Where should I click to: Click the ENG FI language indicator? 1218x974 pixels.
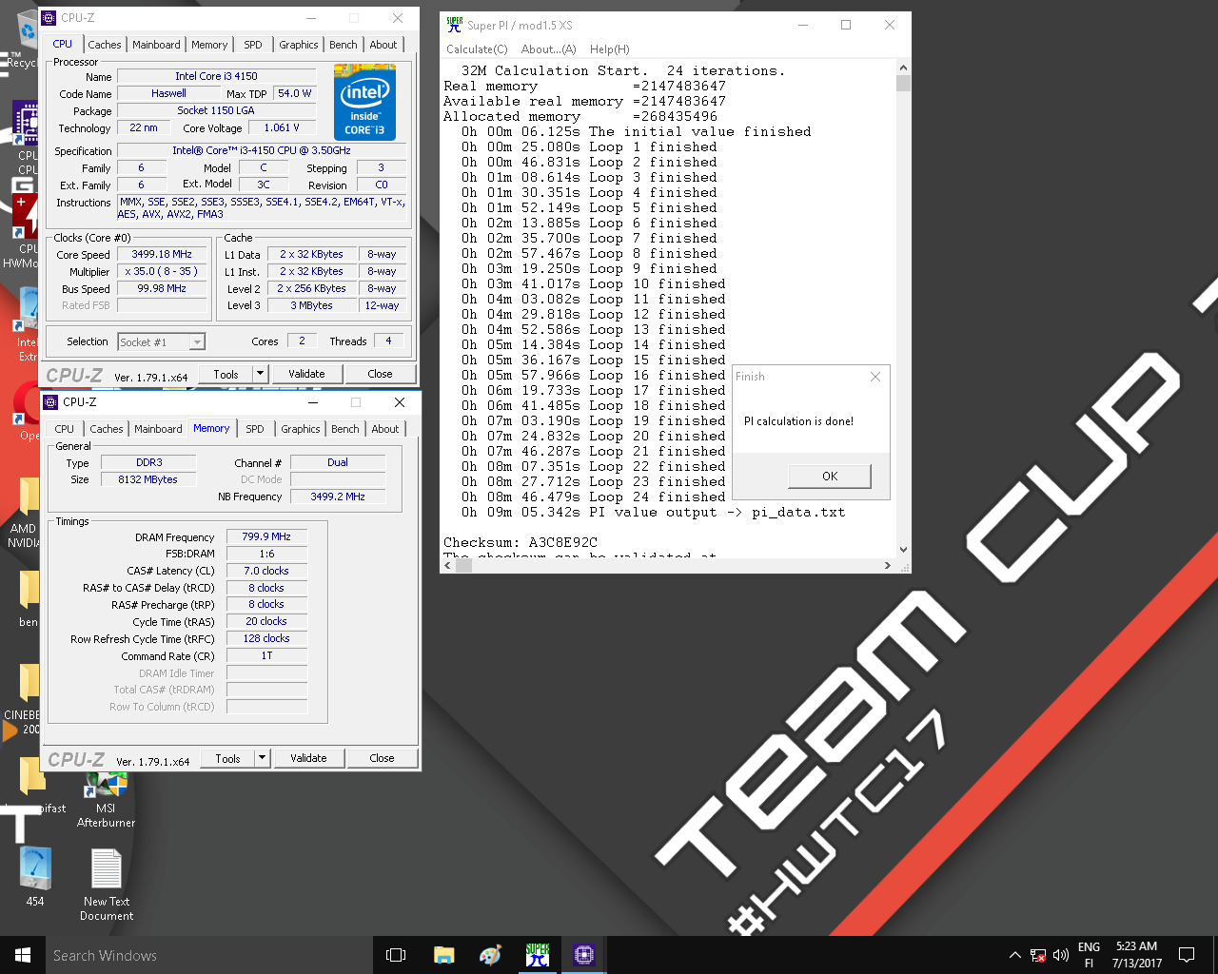1090,955
